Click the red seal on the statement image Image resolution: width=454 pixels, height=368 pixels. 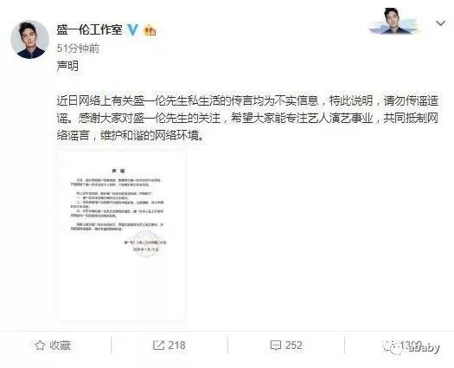(x=146, y=243)
